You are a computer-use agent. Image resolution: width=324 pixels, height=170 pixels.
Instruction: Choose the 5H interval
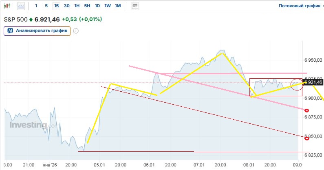87,6
